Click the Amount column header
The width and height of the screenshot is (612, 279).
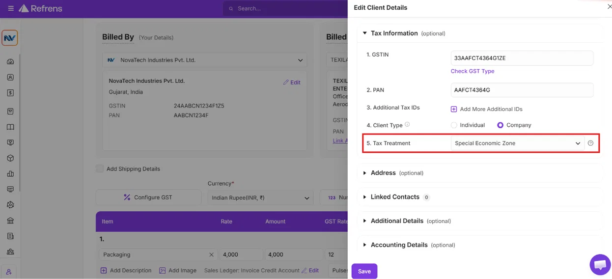pos(276,222)
